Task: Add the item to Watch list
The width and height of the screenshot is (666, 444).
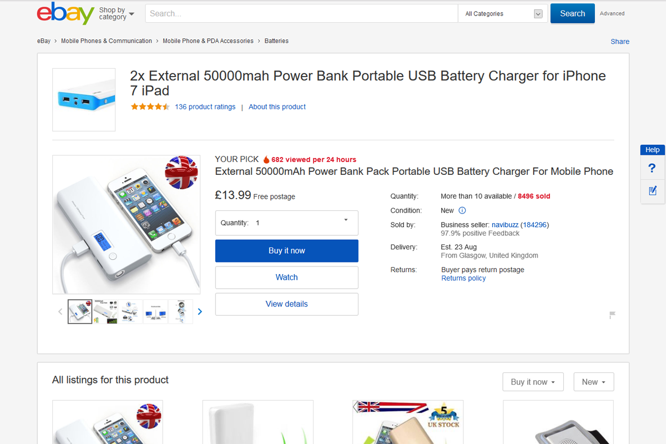Action: tap(286, 277)
